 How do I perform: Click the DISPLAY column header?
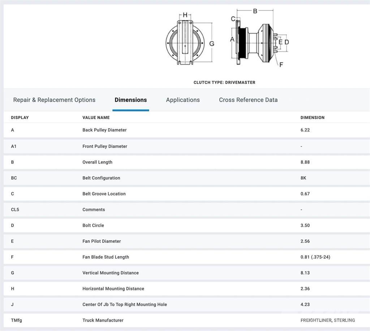[x=20, y=118]
